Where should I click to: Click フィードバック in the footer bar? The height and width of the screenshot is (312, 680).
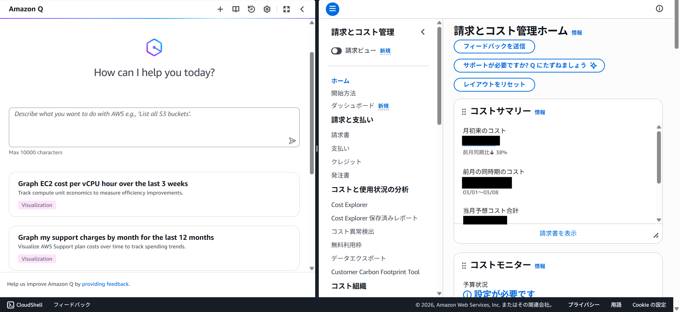[x=72, y=305]
